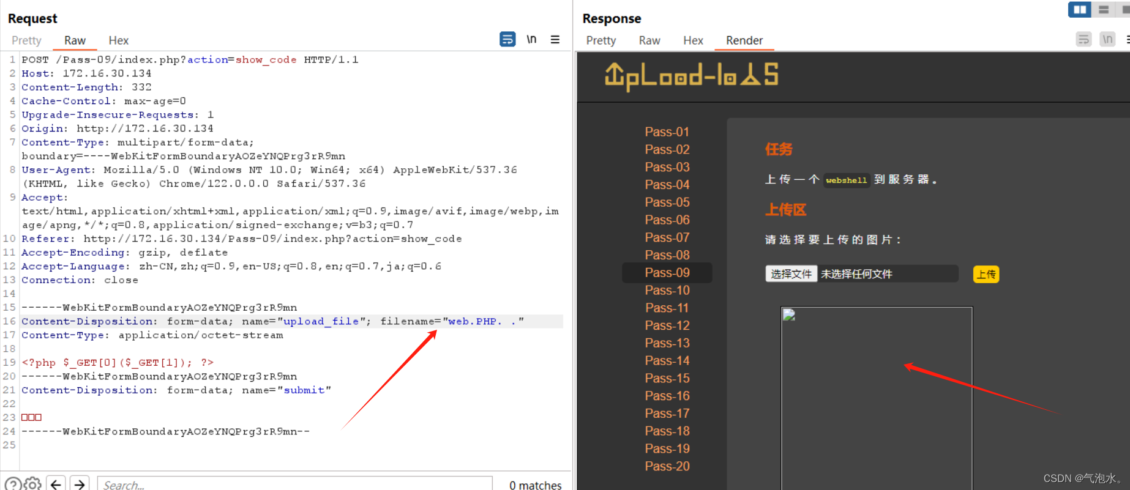
Task: Go to previous search match arrow
Action: click(x=56, y=484)
